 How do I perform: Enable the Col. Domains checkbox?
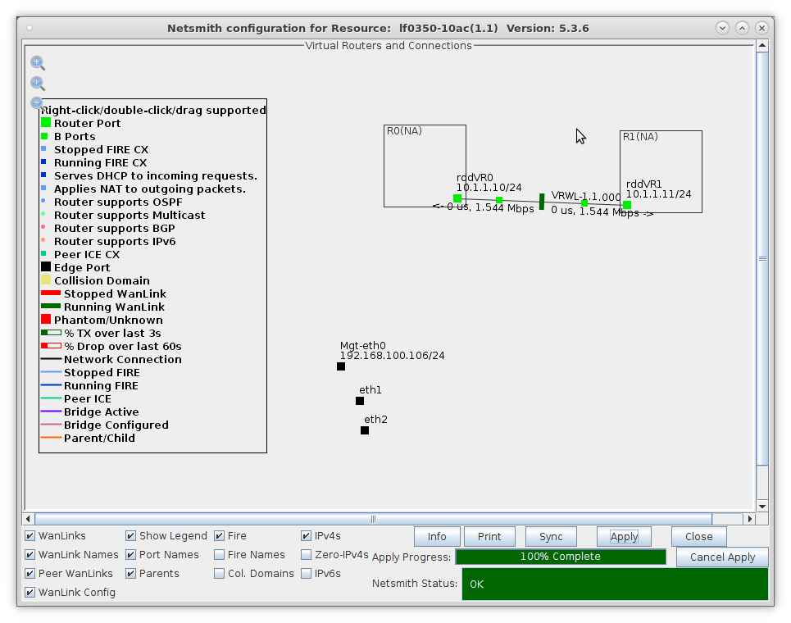tap(220, 574)
